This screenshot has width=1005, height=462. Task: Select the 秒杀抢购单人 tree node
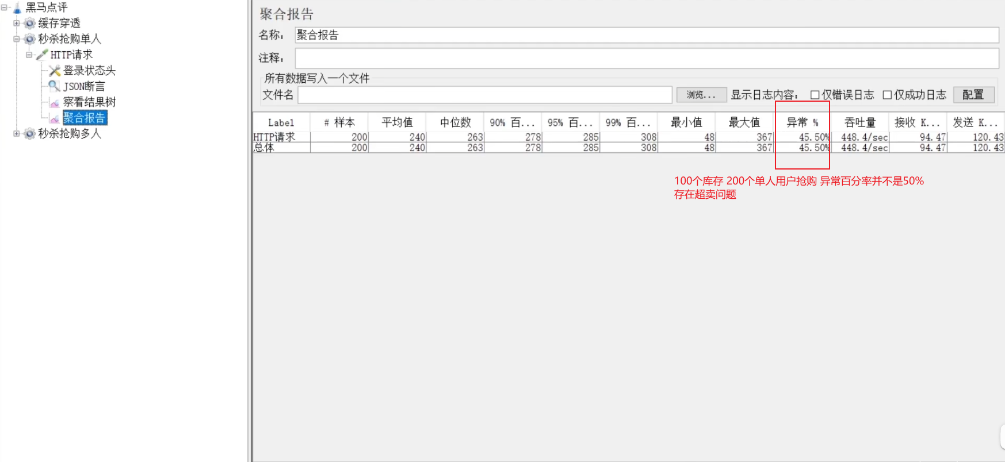point(70,39)
